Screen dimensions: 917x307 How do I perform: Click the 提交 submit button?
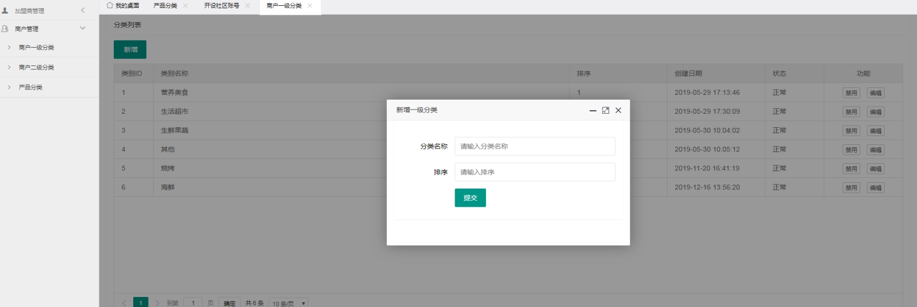tap(470, 198)
